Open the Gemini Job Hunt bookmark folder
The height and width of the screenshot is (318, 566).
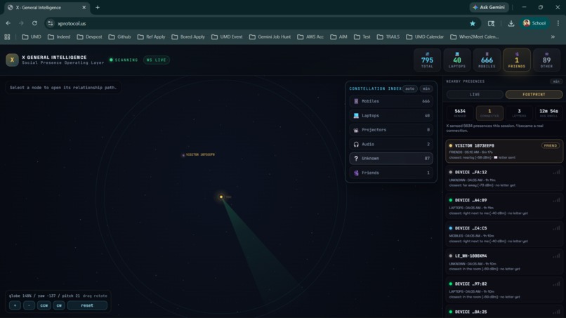(x=270, y=37)
